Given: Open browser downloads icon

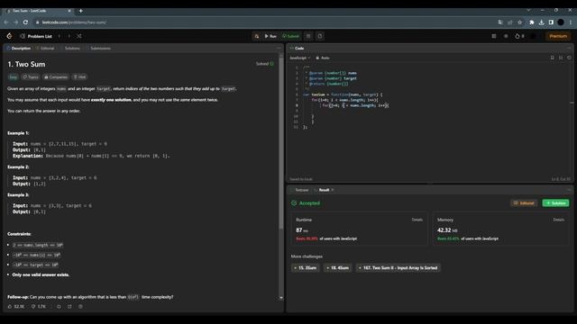Looking at the screenshot, I should click(541, 22).
